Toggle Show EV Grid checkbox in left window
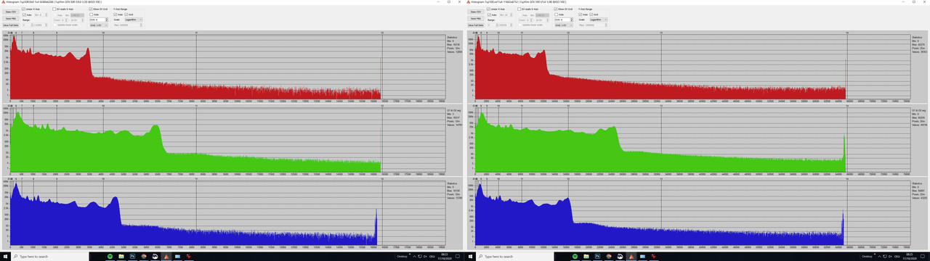 (91, 9)
